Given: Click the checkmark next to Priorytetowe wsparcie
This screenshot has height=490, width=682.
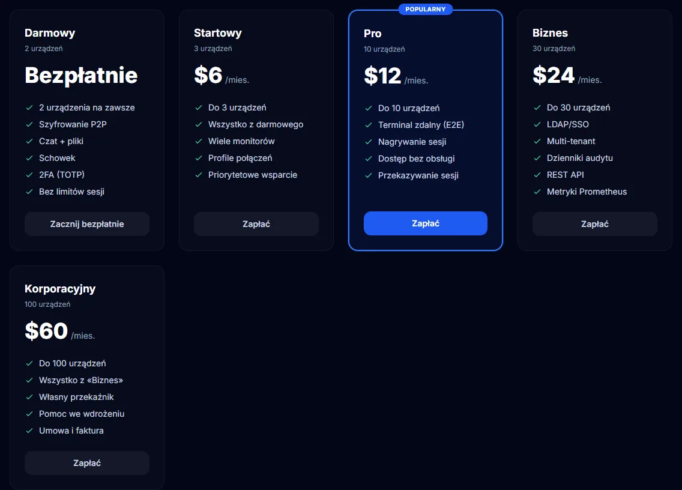Looking at the screenshot, I should coord(199,175).
